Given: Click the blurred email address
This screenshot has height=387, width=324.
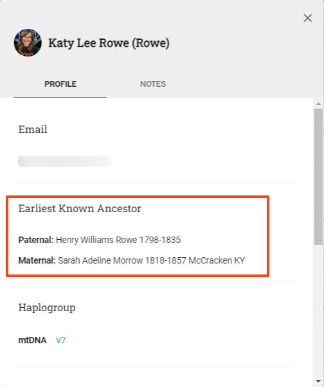Looking at the screenshot, I should (66, 161).
